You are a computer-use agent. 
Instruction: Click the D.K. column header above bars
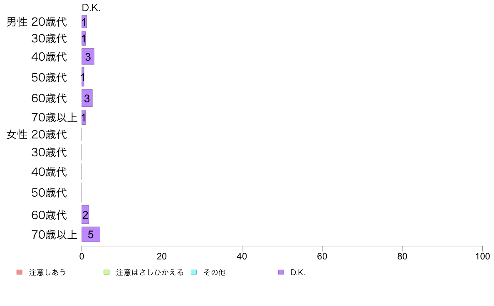point(91,8)
